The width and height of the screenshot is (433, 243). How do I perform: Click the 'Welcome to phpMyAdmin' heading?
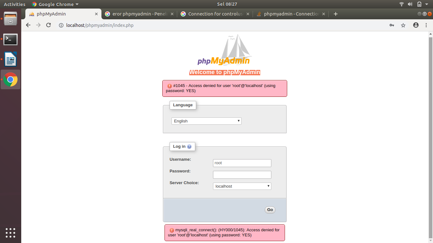(225, 72)
